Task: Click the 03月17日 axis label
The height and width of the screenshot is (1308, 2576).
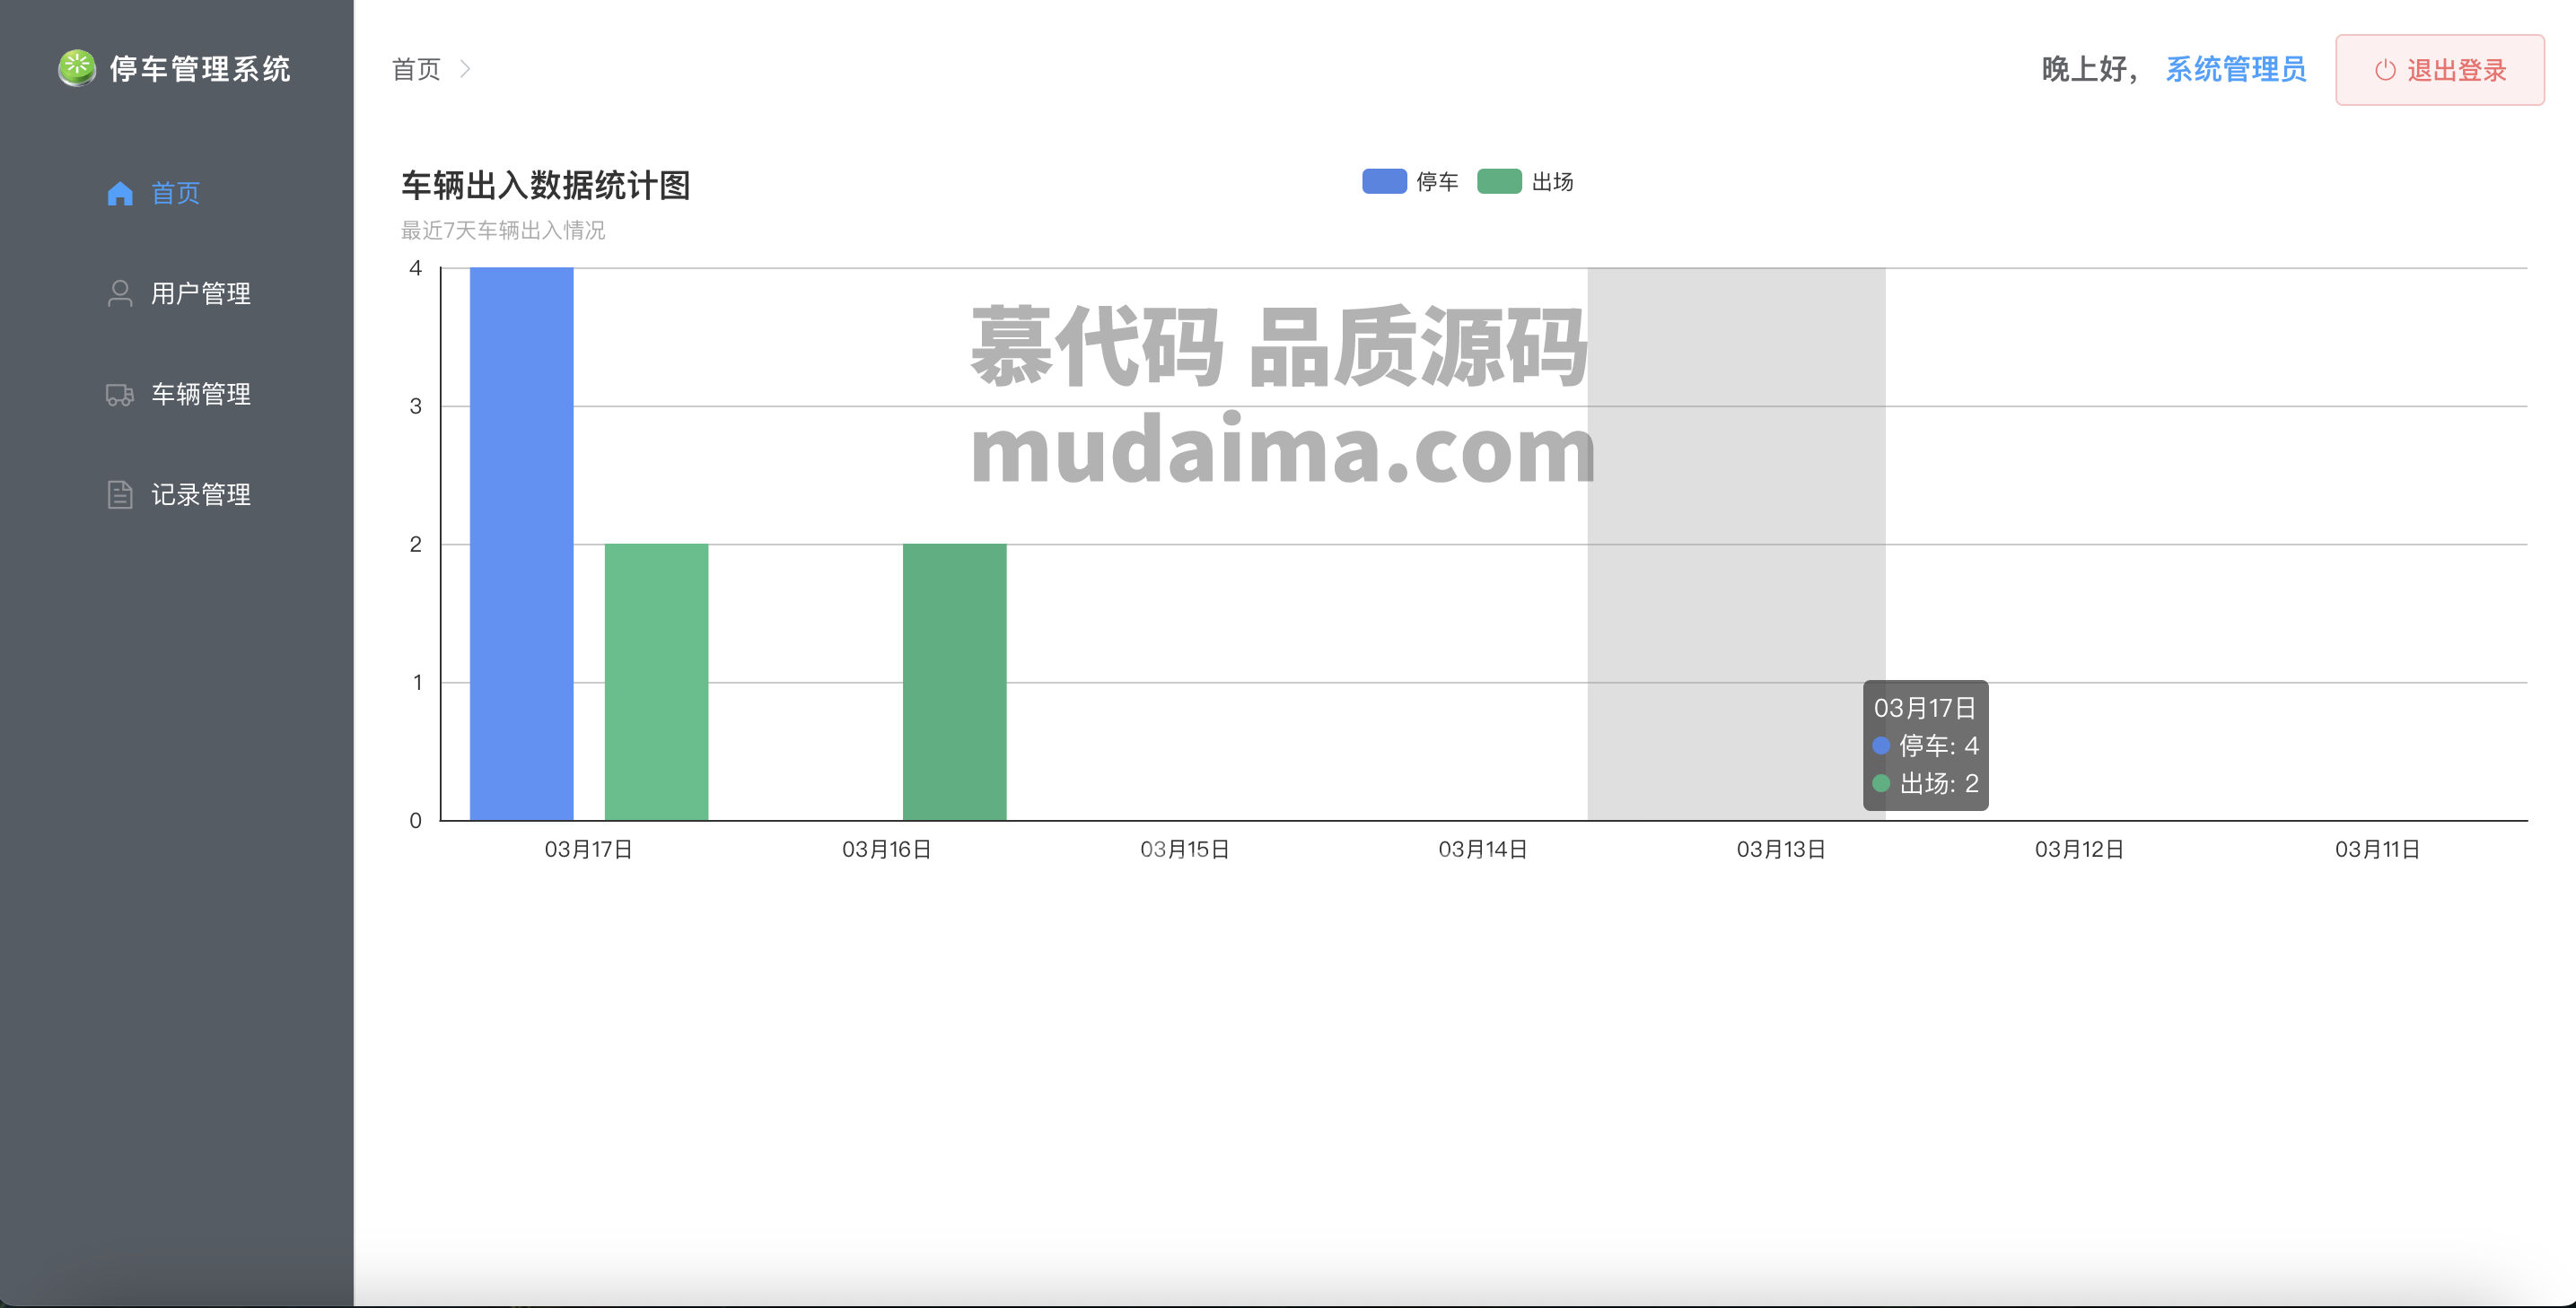Action: click(x=589, y=850)
